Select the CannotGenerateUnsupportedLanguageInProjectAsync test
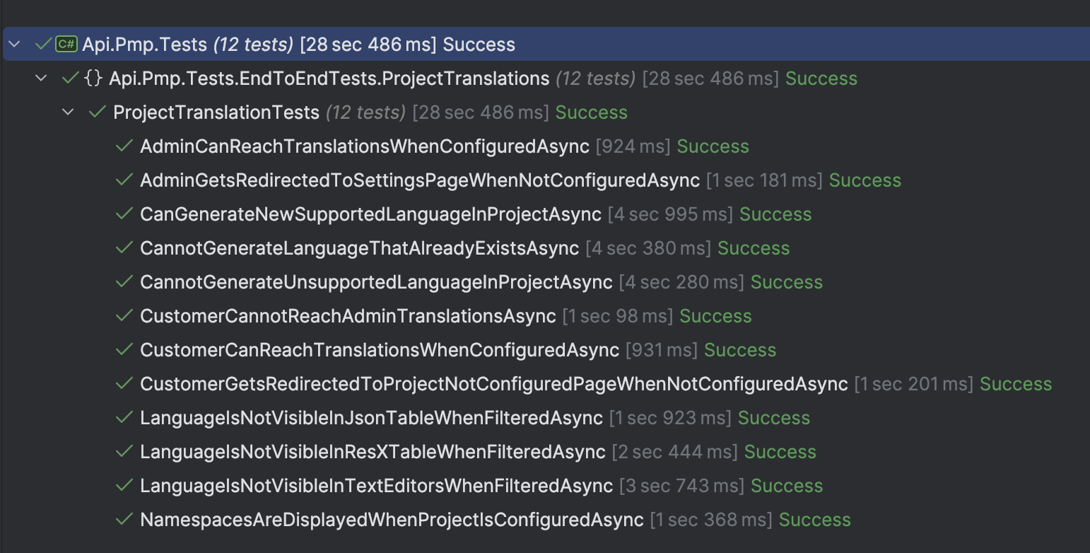Viewport: 1090px width, 553px height. pos(376,282)
